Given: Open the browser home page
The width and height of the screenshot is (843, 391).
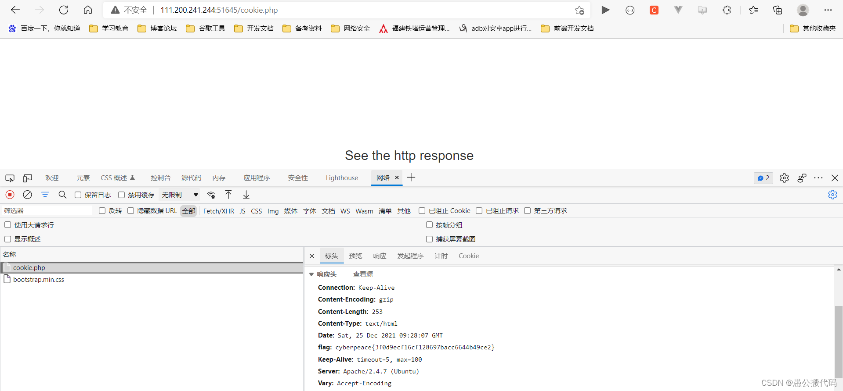Looking at the screenshot, I should 88,10.
